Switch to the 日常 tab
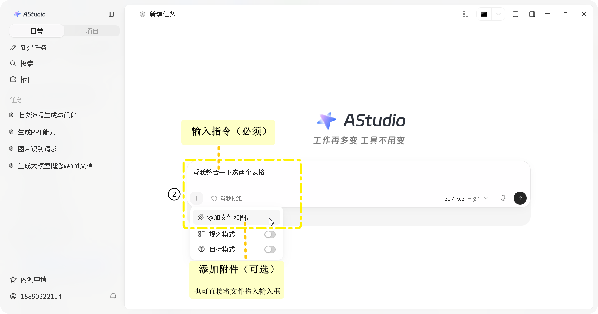This screenshot has height=314, width=598. point(37,31)
